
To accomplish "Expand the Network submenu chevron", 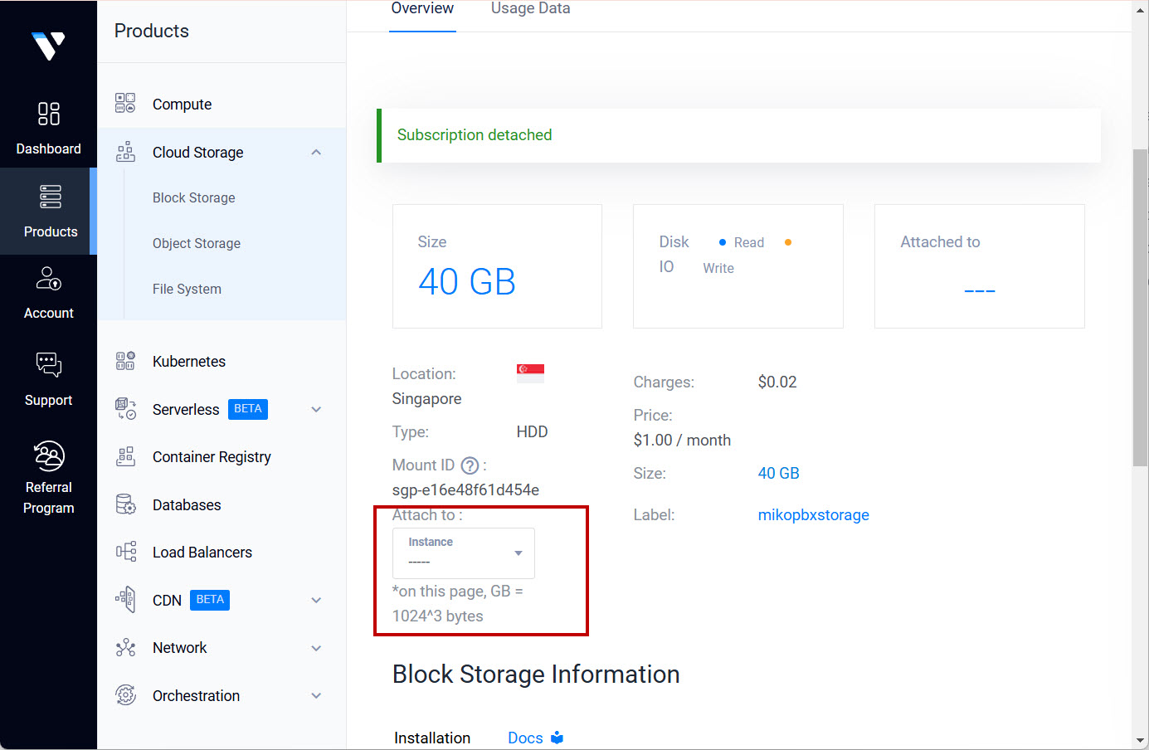I will 316,649.
